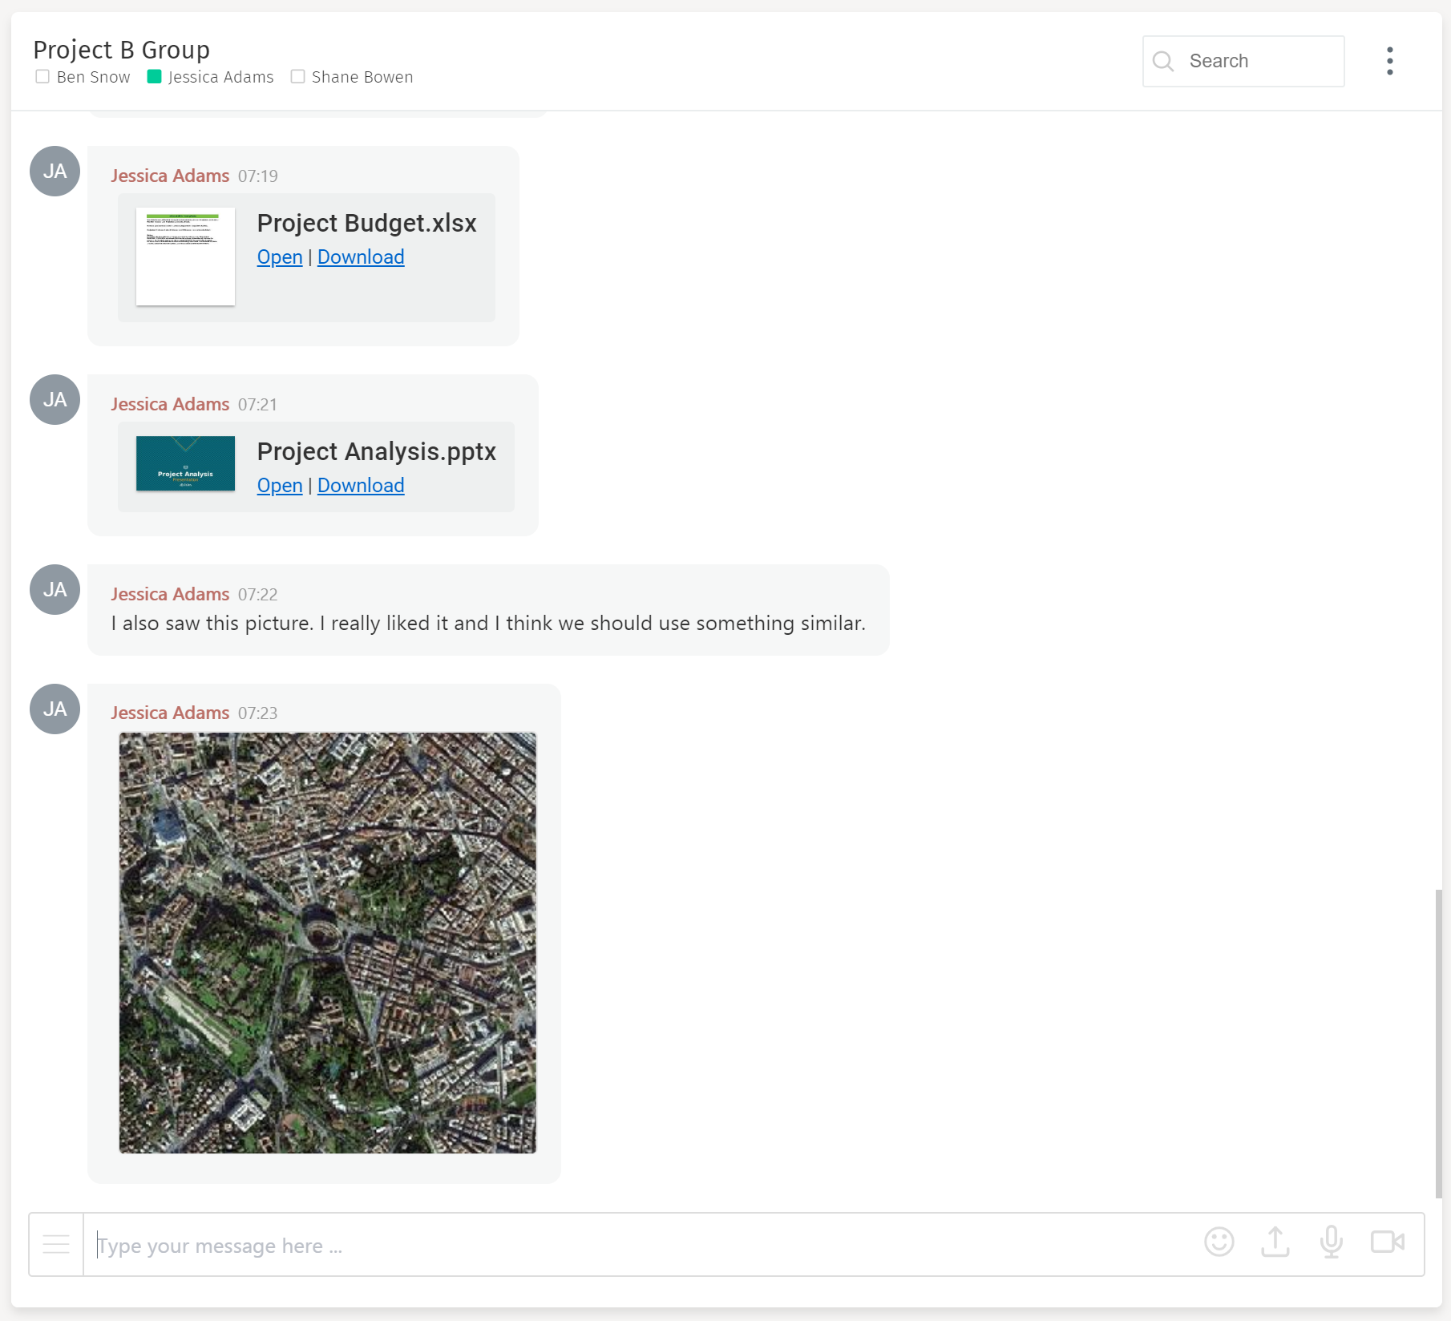Download Project Budget.xlsx
Viewport: 1451px width, 1321px height.
360,257
